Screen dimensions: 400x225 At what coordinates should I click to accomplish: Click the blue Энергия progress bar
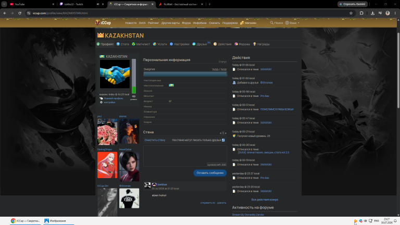coord(185,74)
